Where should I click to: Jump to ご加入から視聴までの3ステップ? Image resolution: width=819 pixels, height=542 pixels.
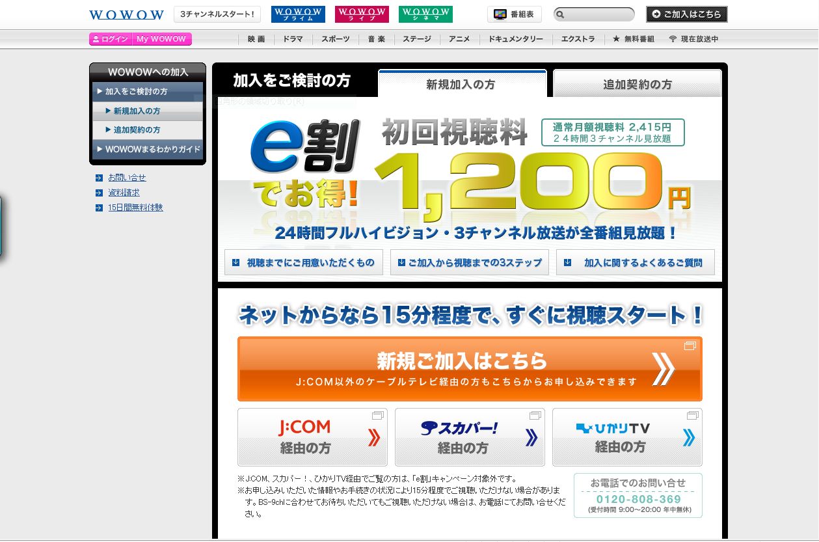click(470, 263)
